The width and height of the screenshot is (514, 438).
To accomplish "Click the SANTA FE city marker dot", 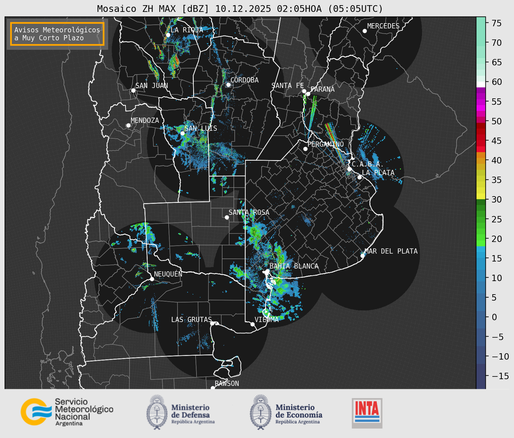I will (x=304, y=91).
